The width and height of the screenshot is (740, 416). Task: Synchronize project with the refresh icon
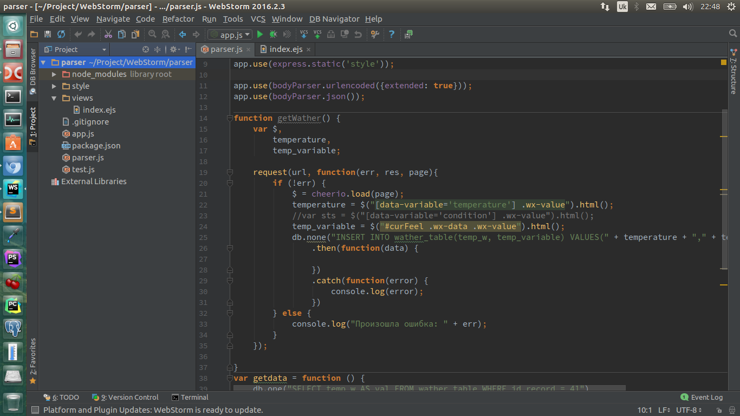pos(61,34)
